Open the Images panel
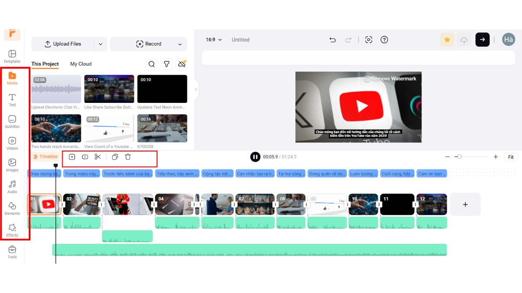This screenshot has height=293, width=522. (x=12, y=165)
